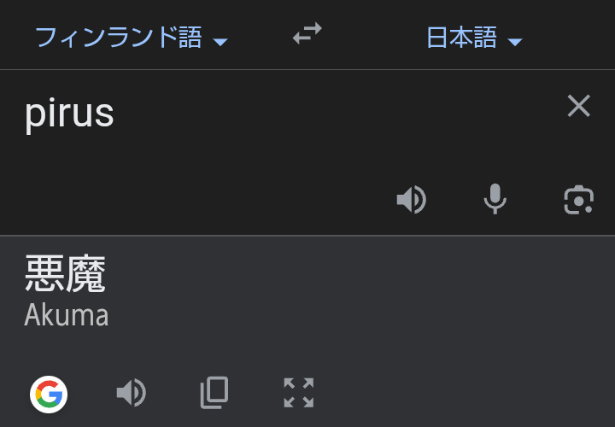Click empty space below pirus text
The image size is (615, 427).
click(128, 171)
